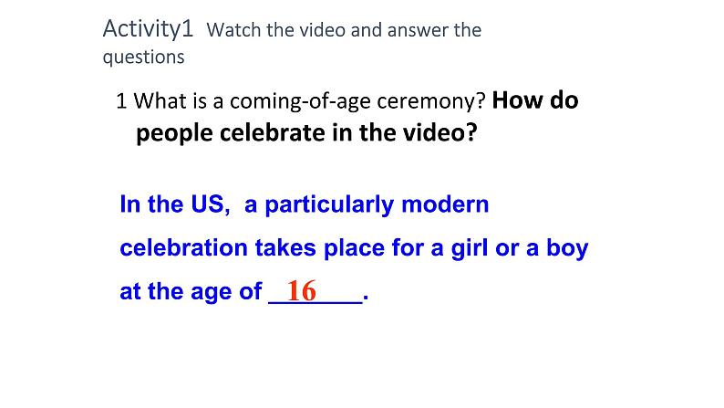Click the blue "In the US," text
724x408 pixels.
(173, 204)
